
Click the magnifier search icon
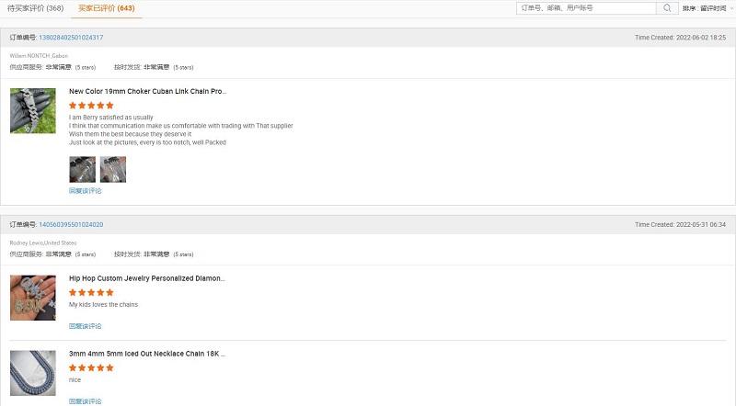click(x=667, y=8)
